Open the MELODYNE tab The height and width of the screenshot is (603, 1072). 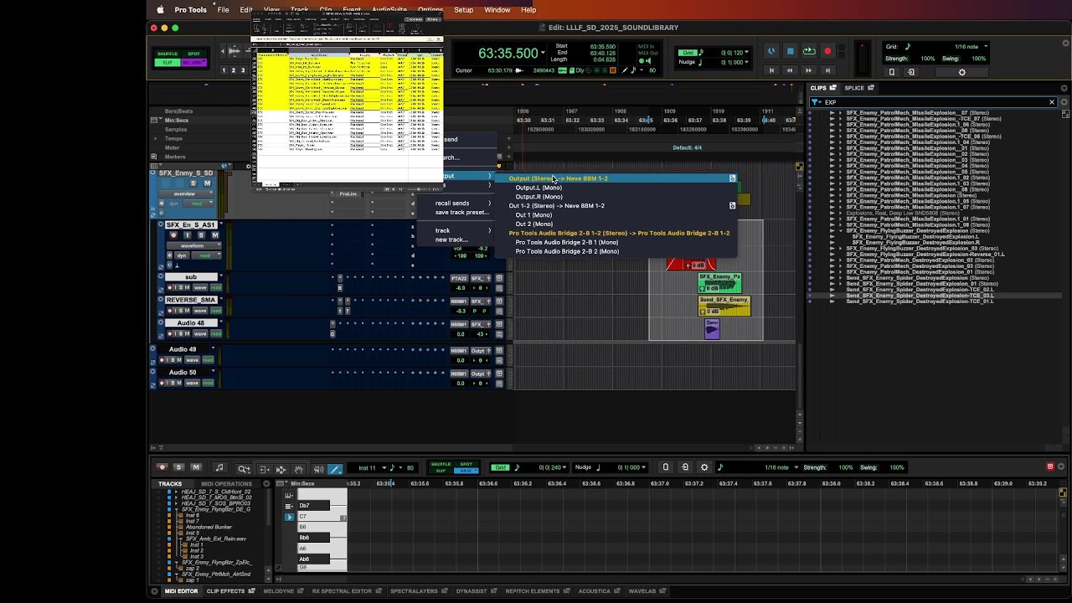(x=279, y=591)
